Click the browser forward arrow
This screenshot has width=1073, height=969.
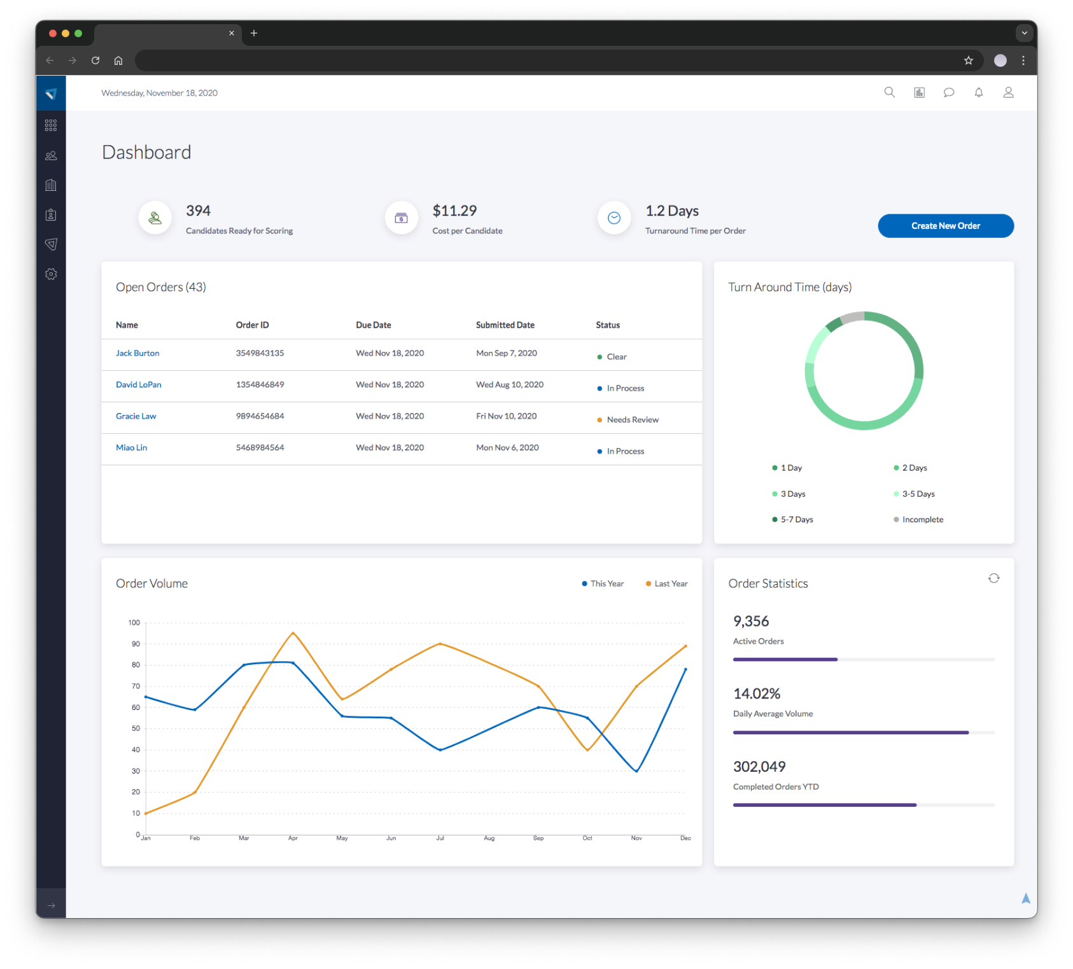73,60
